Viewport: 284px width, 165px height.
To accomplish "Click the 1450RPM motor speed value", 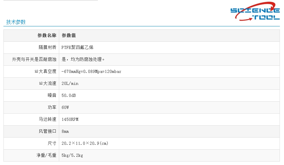I will click(70, 119).
